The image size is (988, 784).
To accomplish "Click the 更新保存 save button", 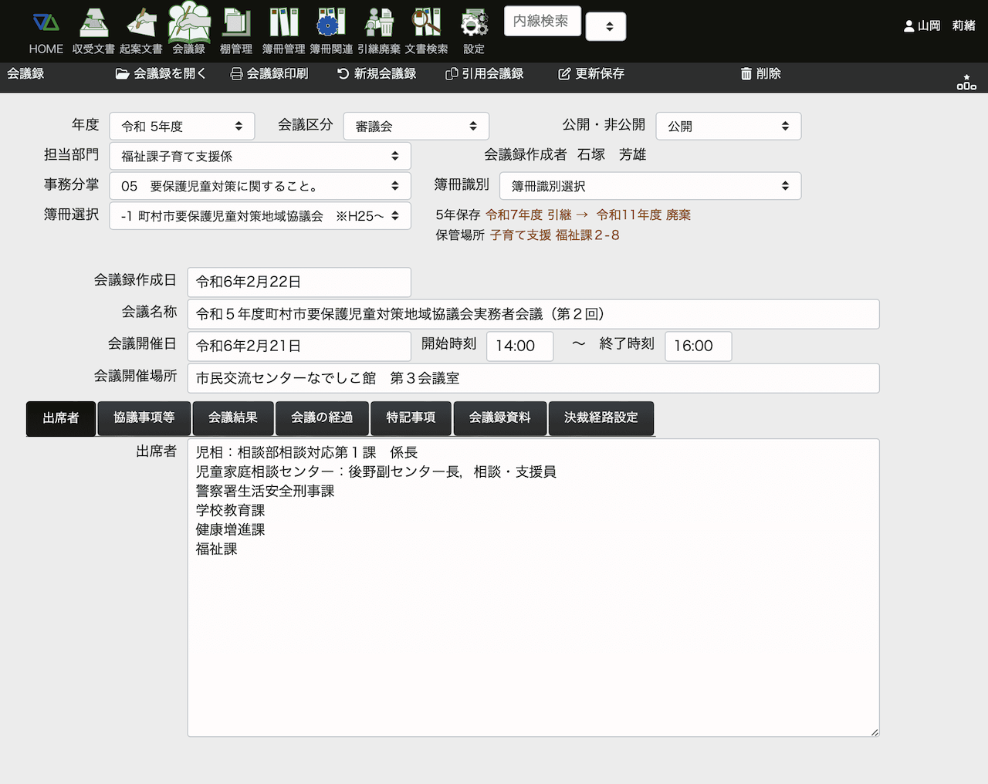I will (591, 74).
